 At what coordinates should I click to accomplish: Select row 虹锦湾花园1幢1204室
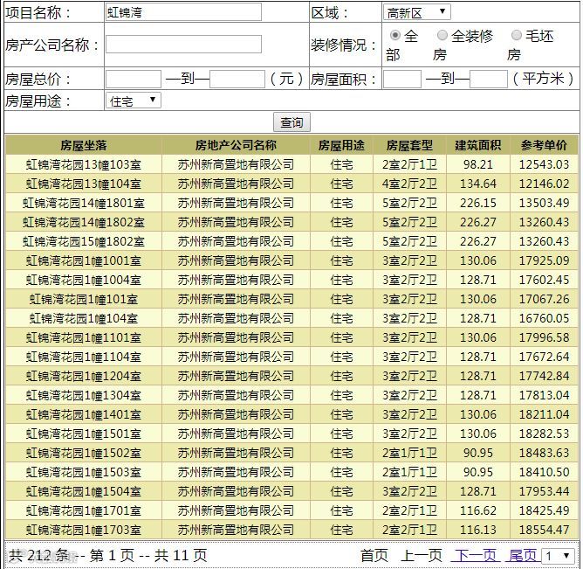click(291, 376)
